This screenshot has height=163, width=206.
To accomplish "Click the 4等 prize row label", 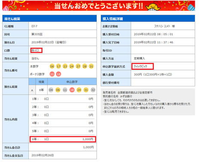I will tap(35, 123).
